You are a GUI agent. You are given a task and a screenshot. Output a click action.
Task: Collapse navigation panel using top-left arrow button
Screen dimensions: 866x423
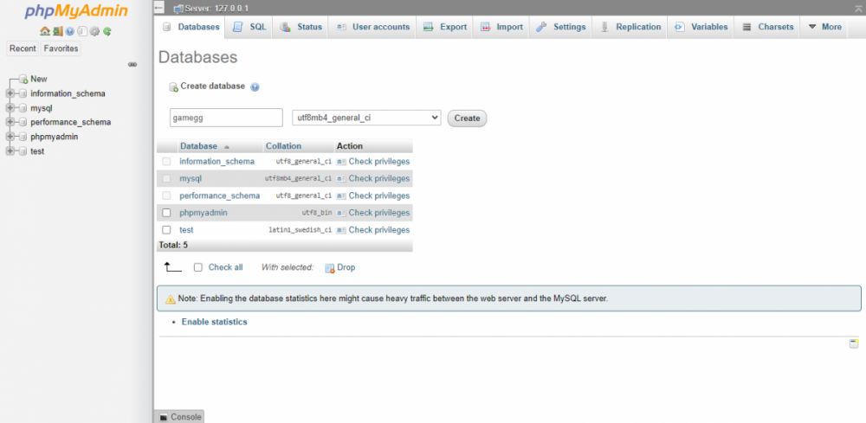[x=159, y=9]
